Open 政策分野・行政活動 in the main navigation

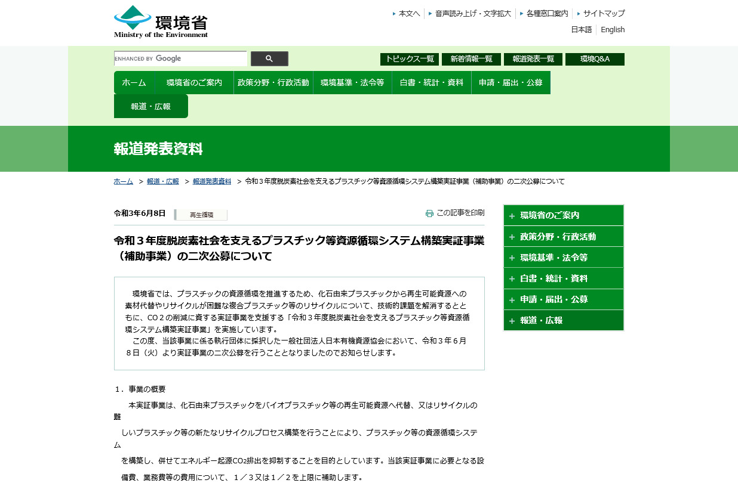point(273,83)
